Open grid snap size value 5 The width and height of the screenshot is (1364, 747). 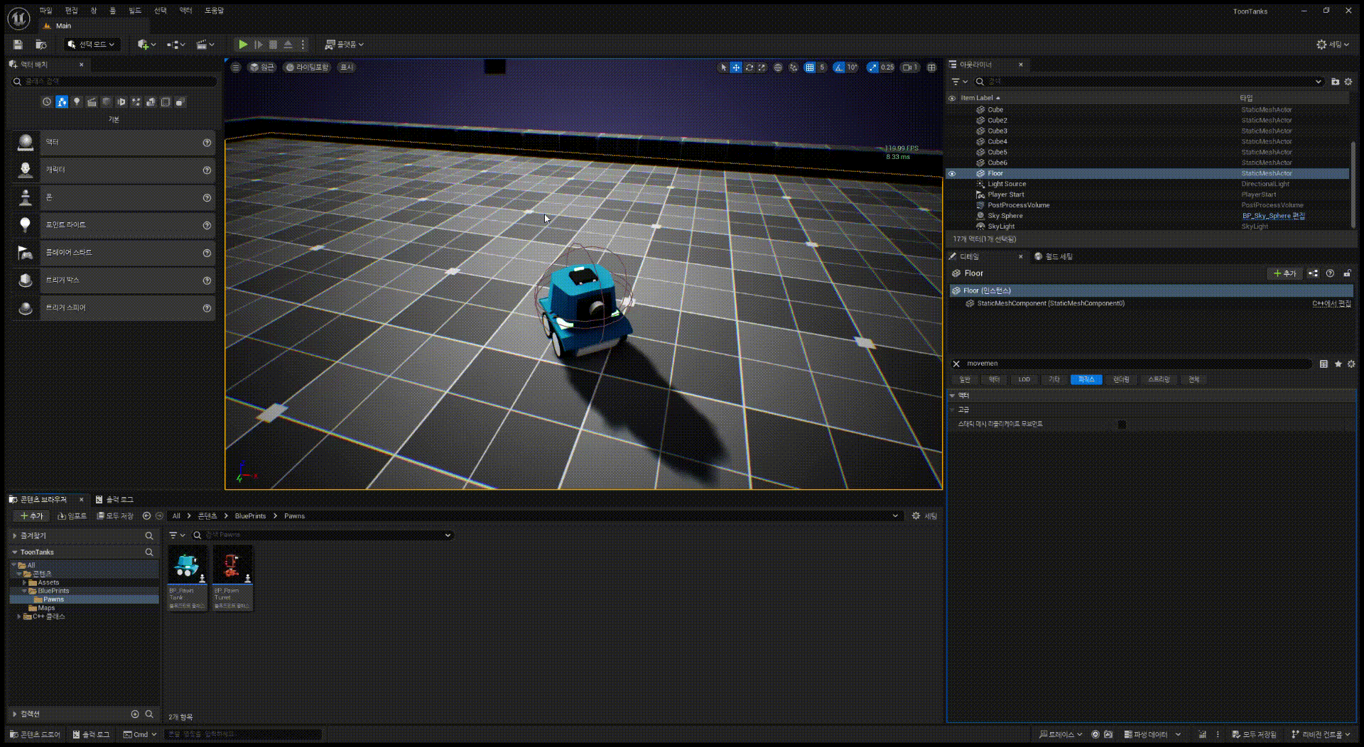[x=822, y=67]
